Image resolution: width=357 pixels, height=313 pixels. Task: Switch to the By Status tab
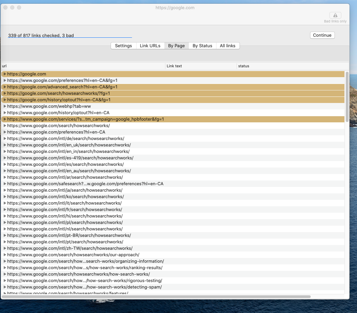(x=202, y=46)
